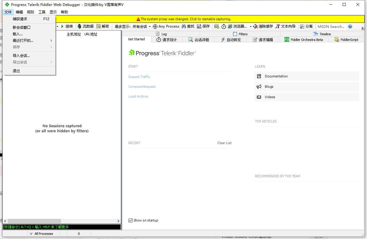This screenshot has width=367, height=239.
Task: Click the horizontal scrollbar in the sessions list
Action: (x=34, y=221)
